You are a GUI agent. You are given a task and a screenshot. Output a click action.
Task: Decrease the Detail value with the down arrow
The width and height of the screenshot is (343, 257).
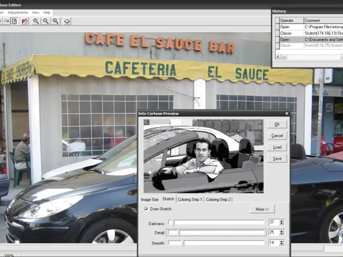[x=282, y=234]
